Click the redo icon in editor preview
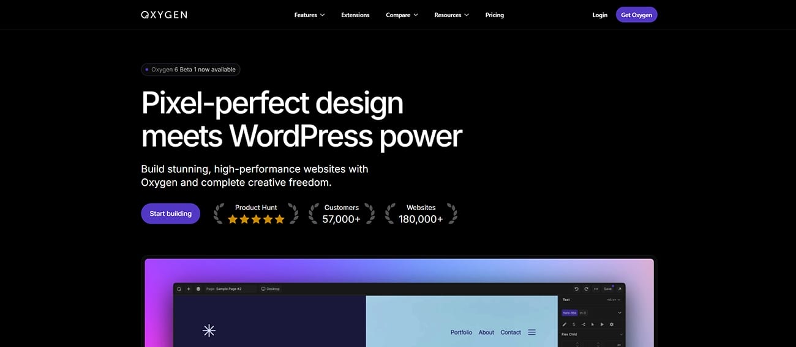The image size is (796, 347). point(587,289)
